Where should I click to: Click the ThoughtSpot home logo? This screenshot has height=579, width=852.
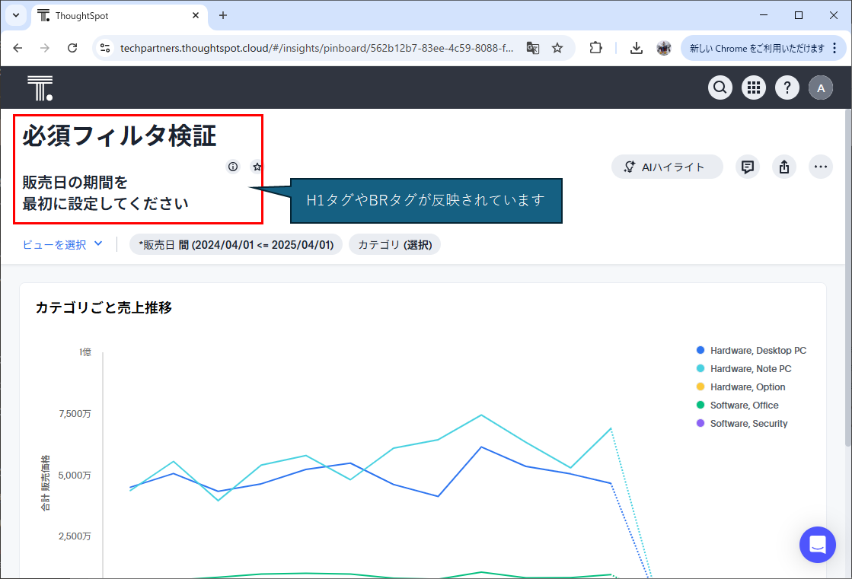pyautogui.click(x=40, y=88)
